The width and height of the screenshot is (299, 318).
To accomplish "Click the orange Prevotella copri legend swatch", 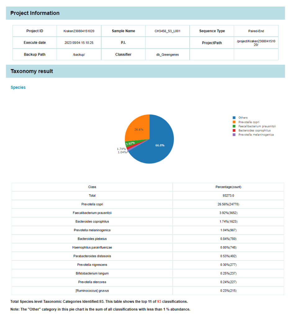I will pyautogui.click(x=234, y=122).
